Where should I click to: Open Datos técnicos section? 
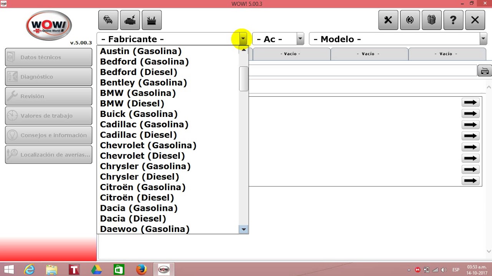[x=48, y=57]
